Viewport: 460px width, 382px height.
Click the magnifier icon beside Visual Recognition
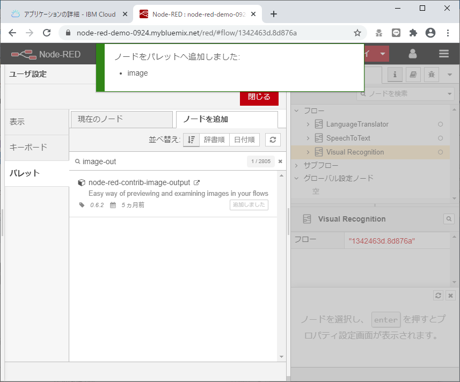tap(450, 218)
